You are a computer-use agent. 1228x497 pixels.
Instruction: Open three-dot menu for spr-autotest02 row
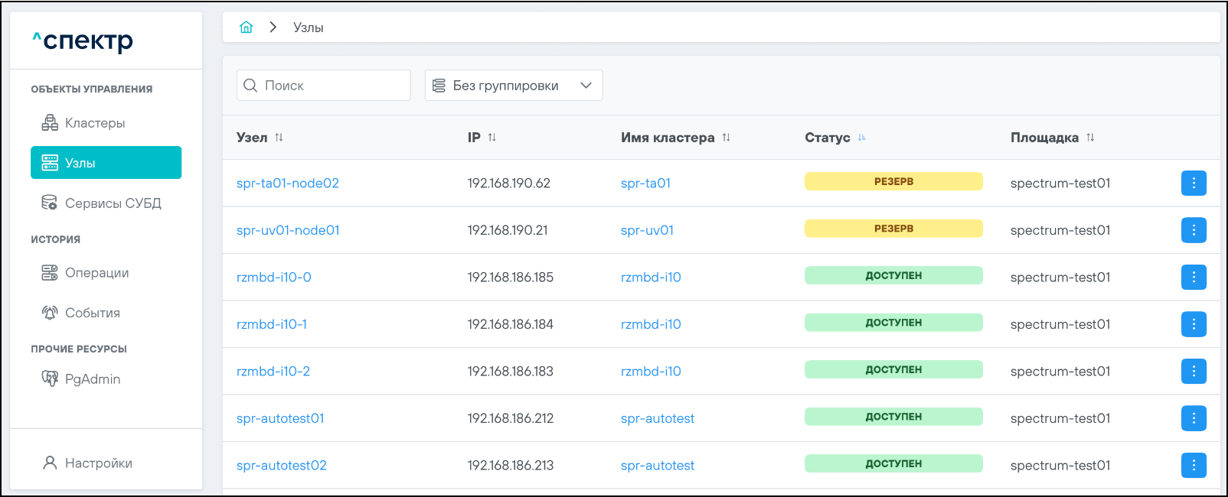[1193, 466]
